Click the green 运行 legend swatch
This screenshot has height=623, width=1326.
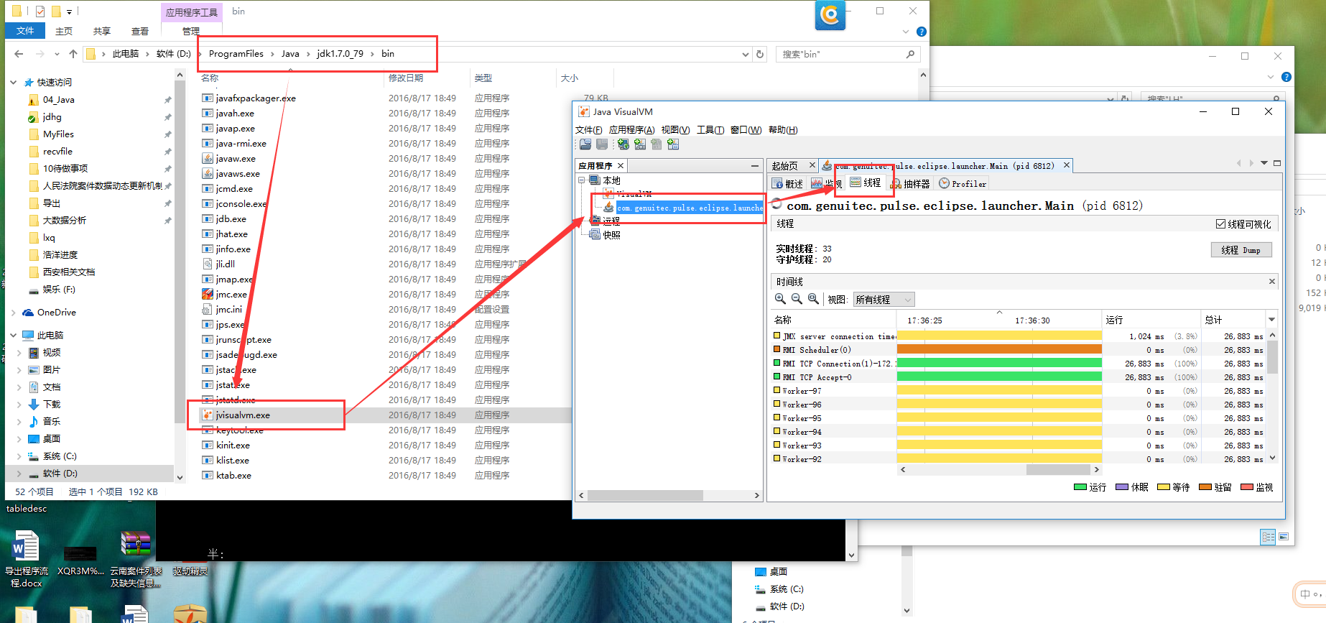[1080, 487]
